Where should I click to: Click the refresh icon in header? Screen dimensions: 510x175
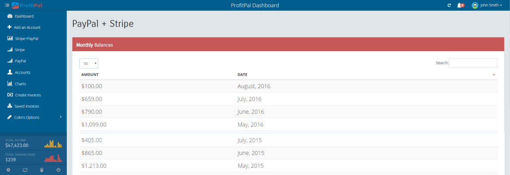(449, 5)
